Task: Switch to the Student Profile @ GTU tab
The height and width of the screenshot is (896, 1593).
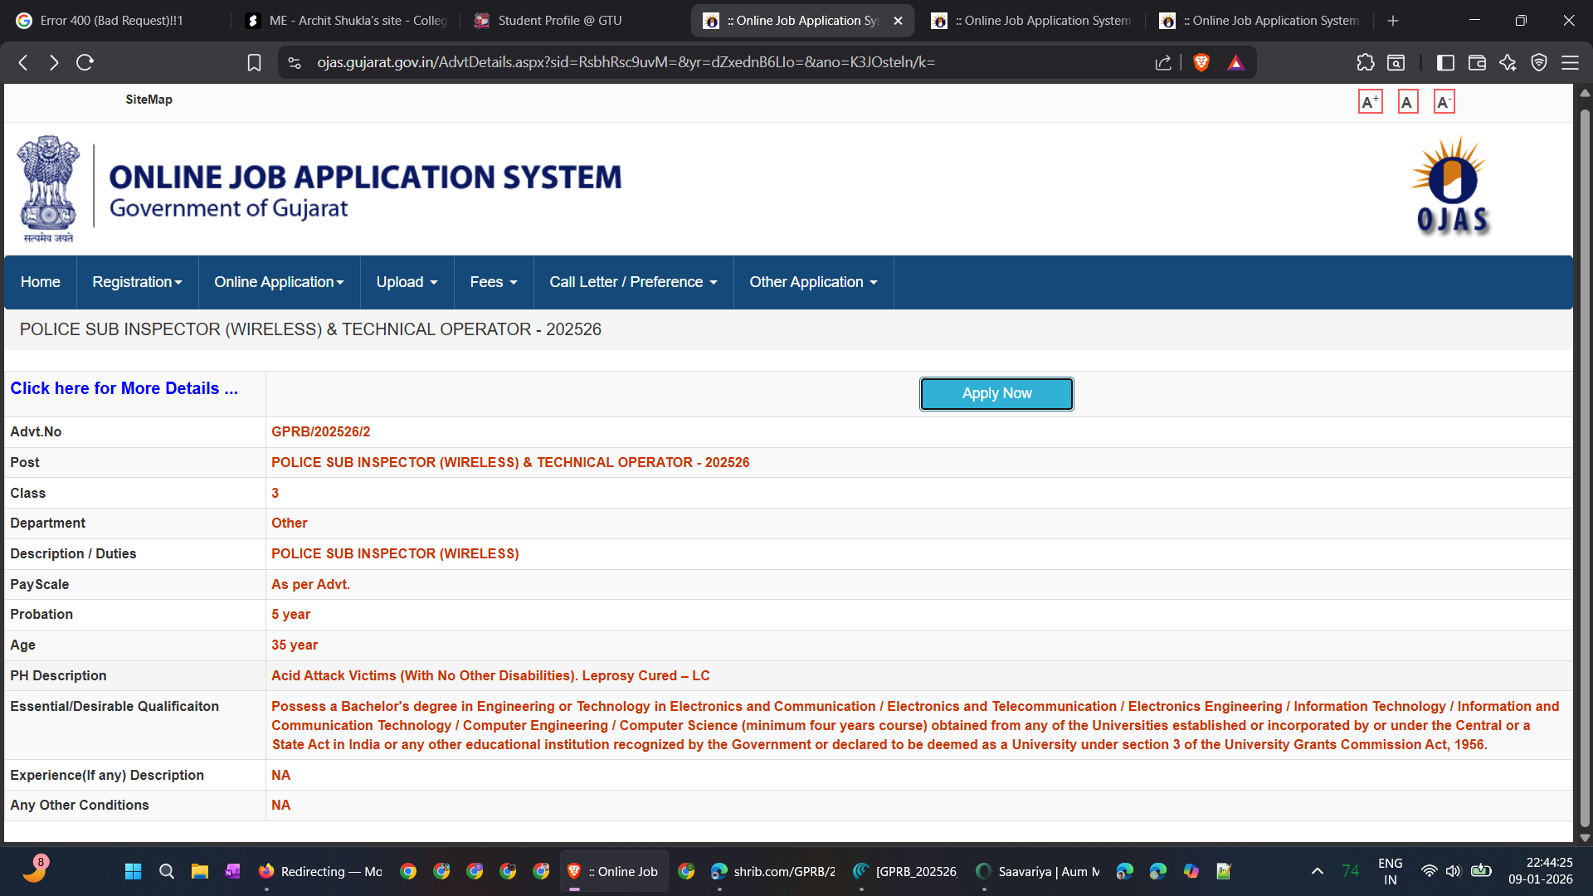Action: pos(559,21)
